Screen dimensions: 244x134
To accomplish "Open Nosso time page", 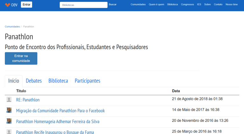I will tap(232, 4).
